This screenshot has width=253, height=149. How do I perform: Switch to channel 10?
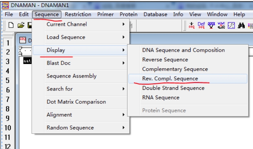tap(8, 128)
